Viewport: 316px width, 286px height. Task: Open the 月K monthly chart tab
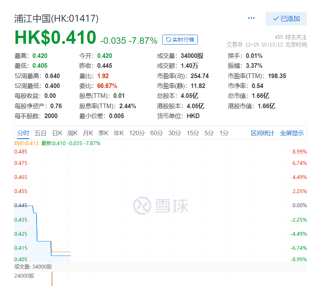[x=88, y=133]
